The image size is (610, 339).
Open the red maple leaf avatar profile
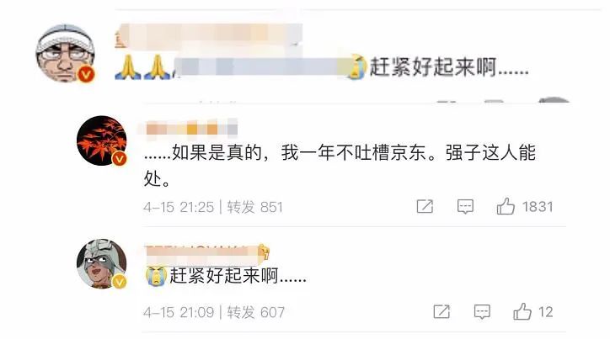[x=102, y=140]
